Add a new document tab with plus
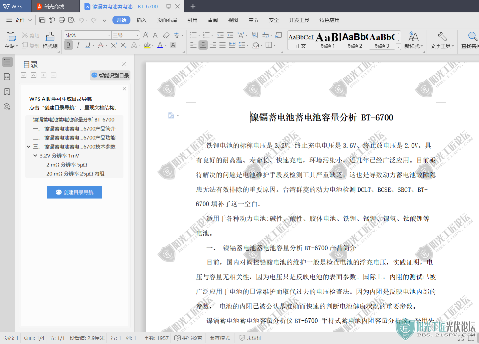This screenshot has height=344, width=479. pos(193,6)
